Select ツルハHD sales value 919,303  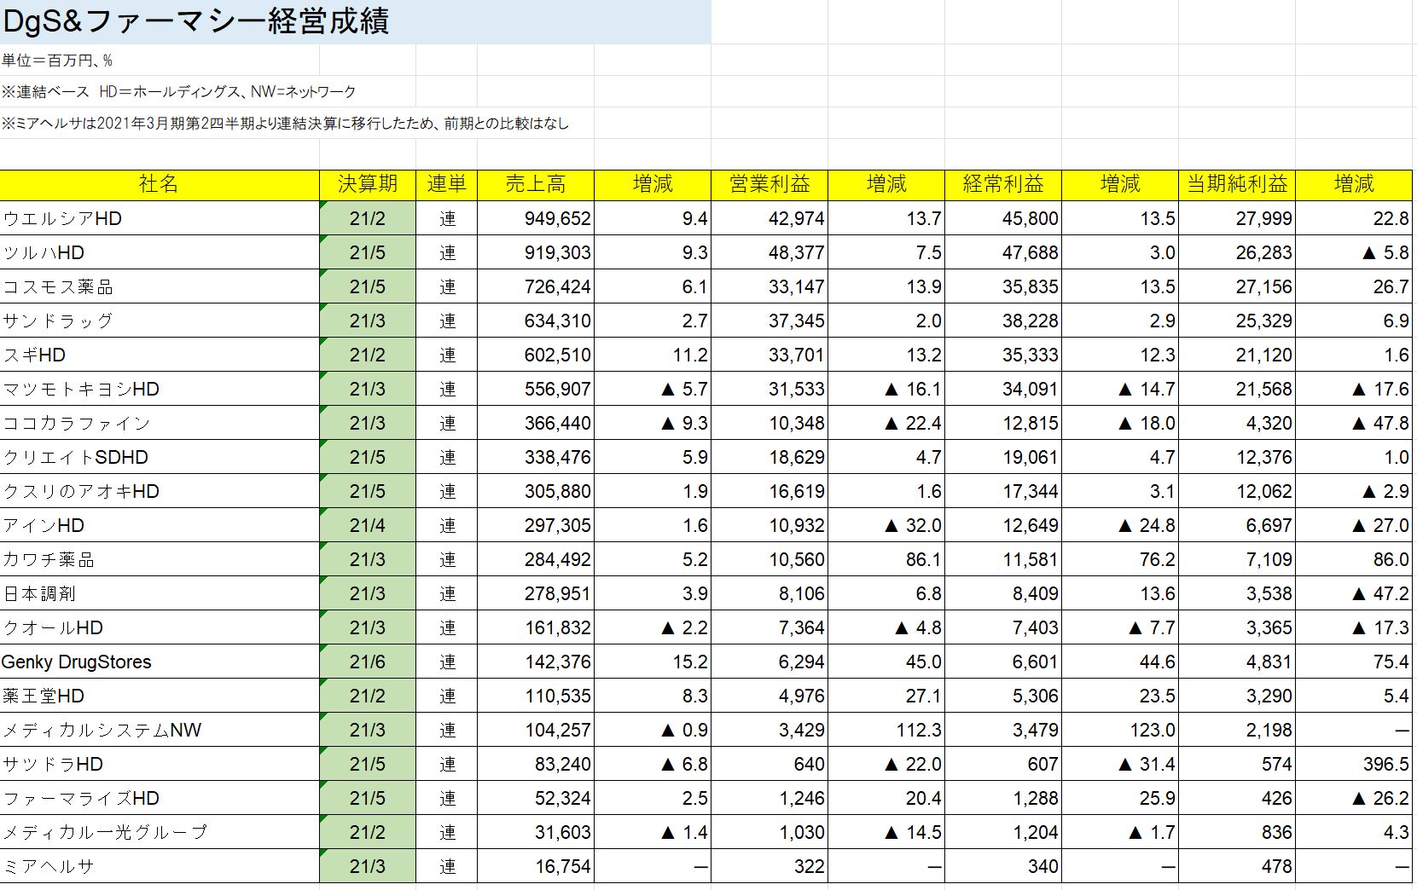pos(535,253)
